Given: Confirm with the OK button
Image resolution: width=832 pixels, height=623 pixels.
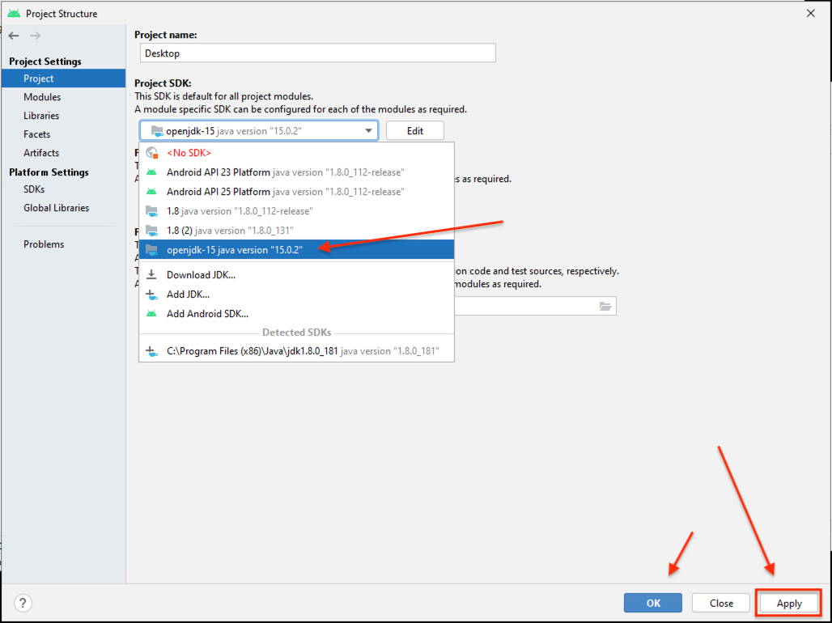Looking at the screenshot, I should 653,603.
